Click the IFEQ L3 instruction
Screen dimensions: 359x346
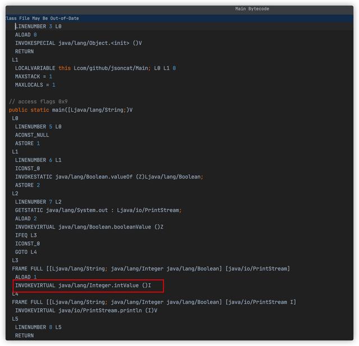coord(26,235)
